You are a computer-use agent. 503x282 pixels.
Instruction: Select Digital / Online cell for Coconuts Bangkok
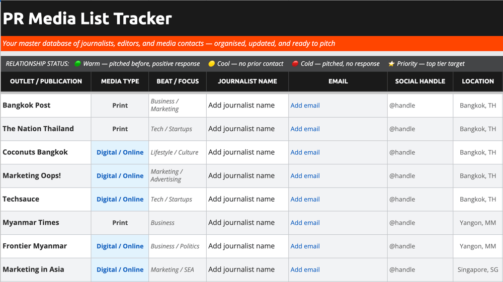pyautogui.click(x=120, y=152)
